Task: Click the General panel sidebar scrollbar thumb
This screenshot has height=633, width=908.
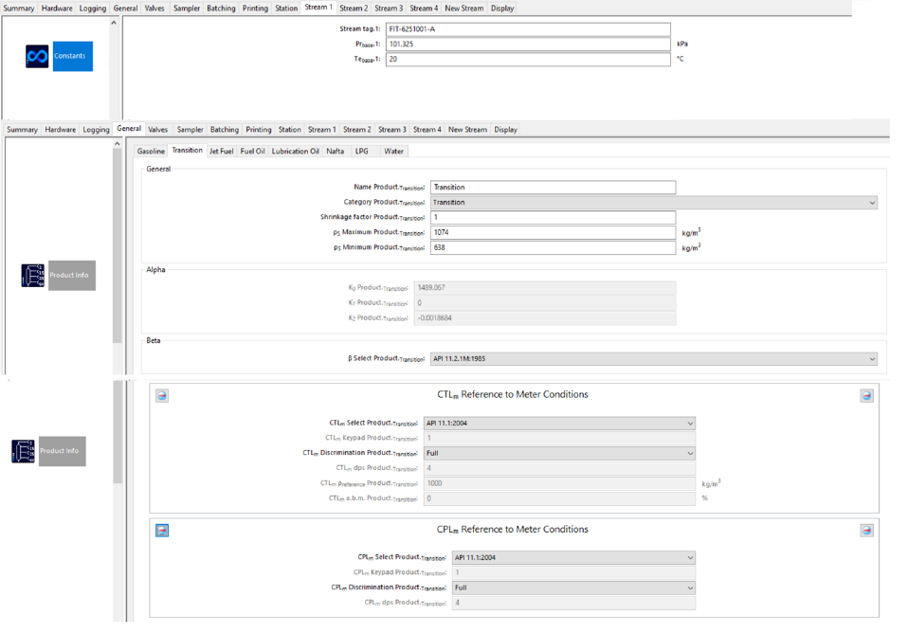Action: pos(117,246)
